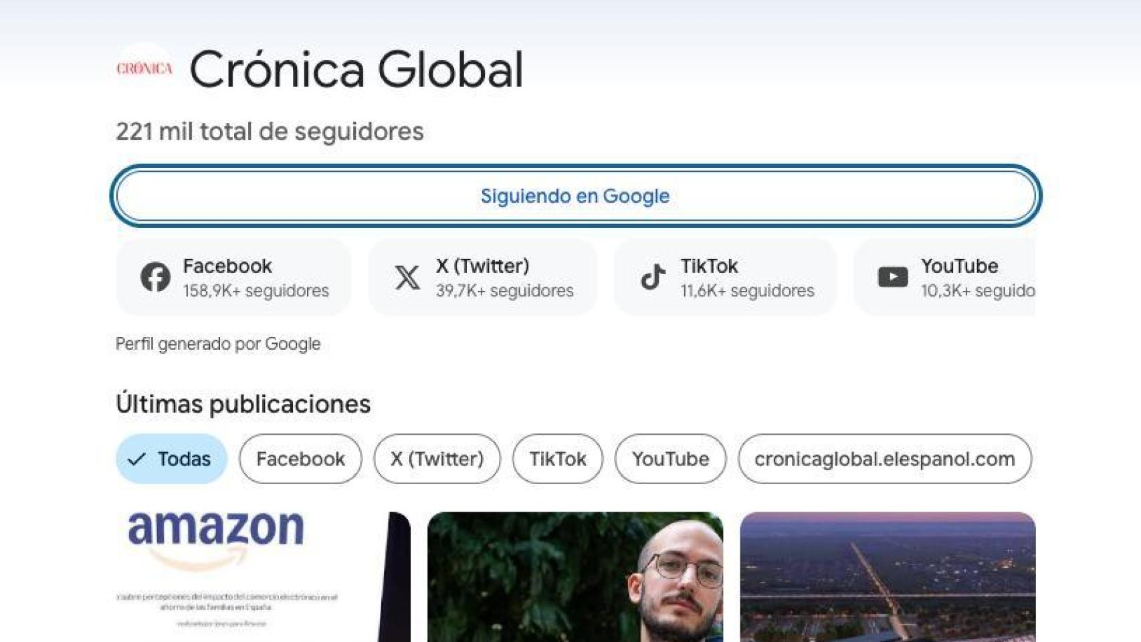The height and width of the screenshot is (642, 1141).
Task: Deselect the Todas filter chip
Action: coord(172,459)
